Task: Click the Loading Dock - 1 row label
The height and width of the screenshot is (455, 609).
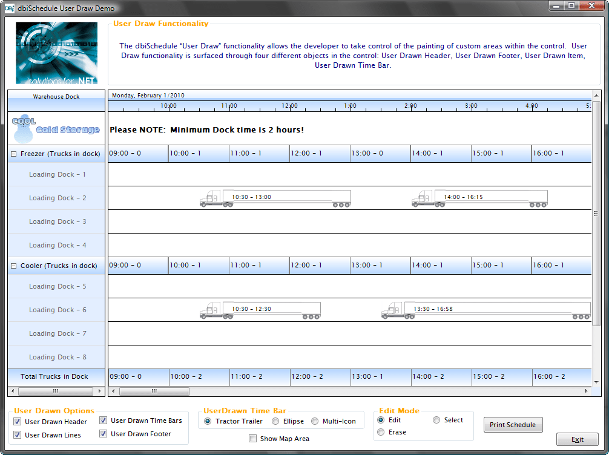Action: point(58,174)
